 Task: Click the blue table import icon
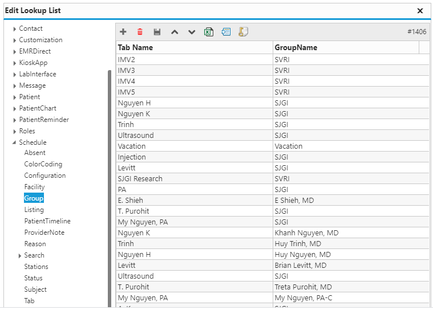pyautogui.click(x=226, y=32)
